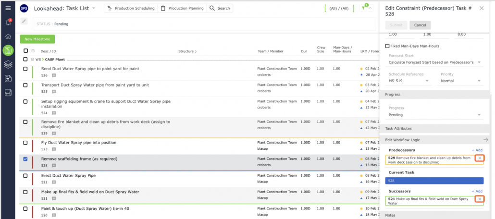Click the Cancel button
This screenshot has height=219, width=495.
click(x=420, y=25)
